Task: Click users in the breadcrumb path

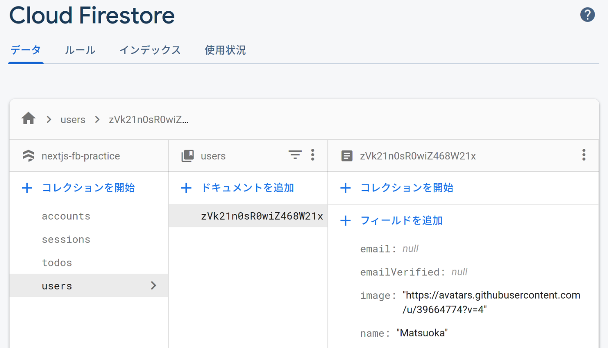Action: pyautogui.click(x=73, y=120)
